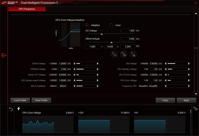Click the CPU System Agent Voltage field

click(62, 80)
